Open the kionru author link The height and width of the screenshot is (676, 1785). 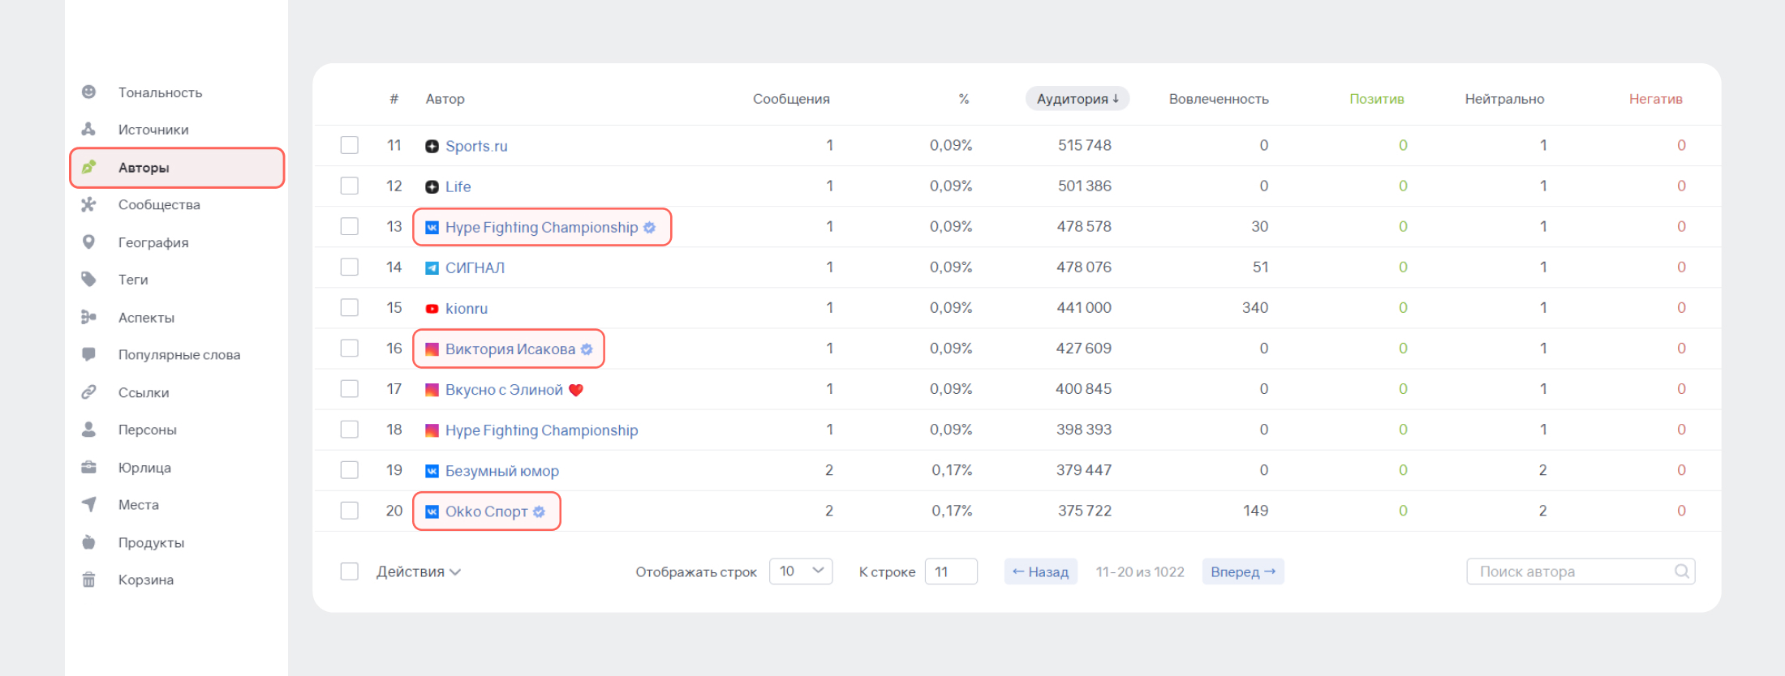(467, 308)
